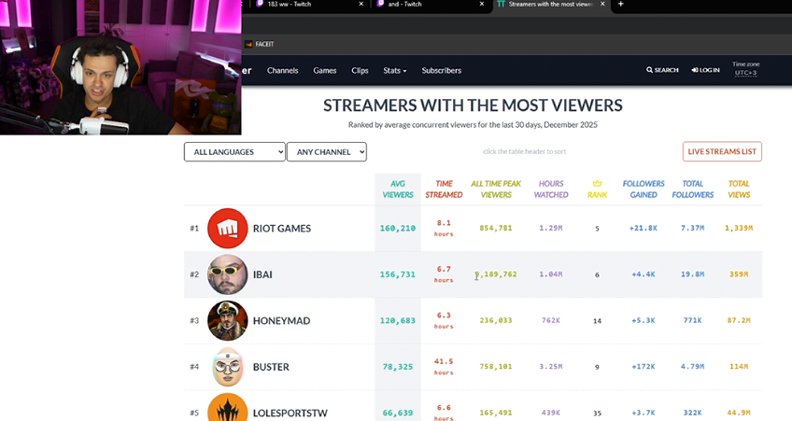Click IBAI avg viewers 156,731
This screenshot has width=792, height=421.
point(398,274)
